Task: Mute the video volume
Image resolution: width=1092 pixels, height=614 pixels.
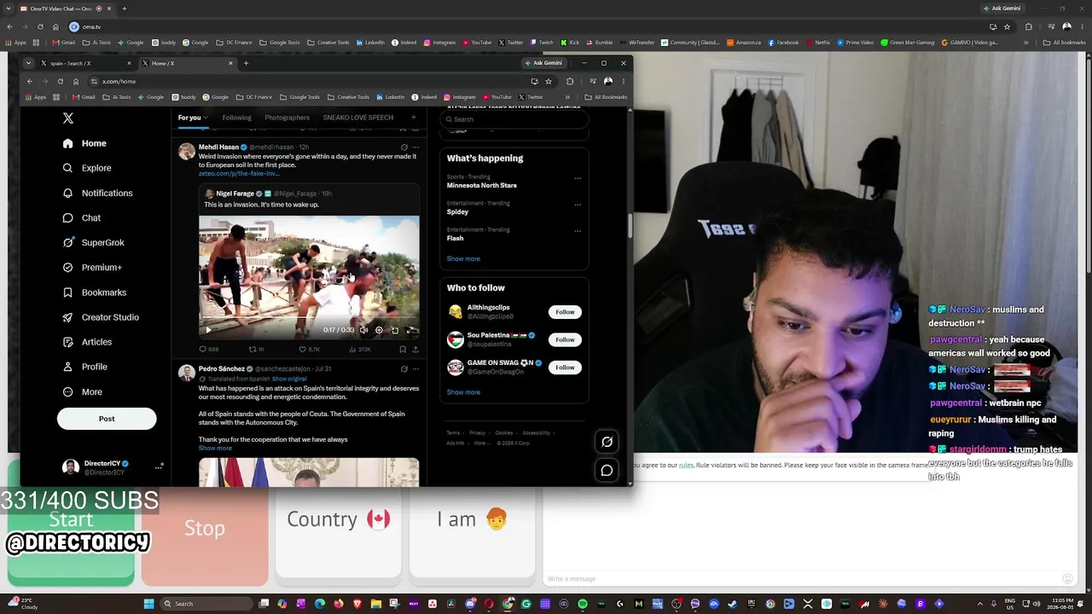Action: [363, 330]
